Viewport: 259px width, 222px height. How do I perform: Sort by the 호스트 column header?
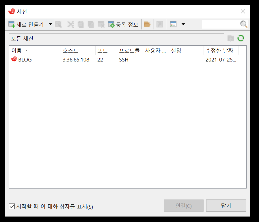point(78,51)
